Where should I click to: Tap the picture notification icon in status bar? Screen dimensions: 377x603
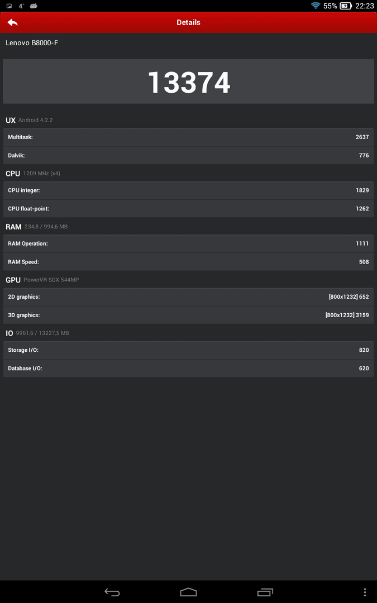tap(9, 6)
